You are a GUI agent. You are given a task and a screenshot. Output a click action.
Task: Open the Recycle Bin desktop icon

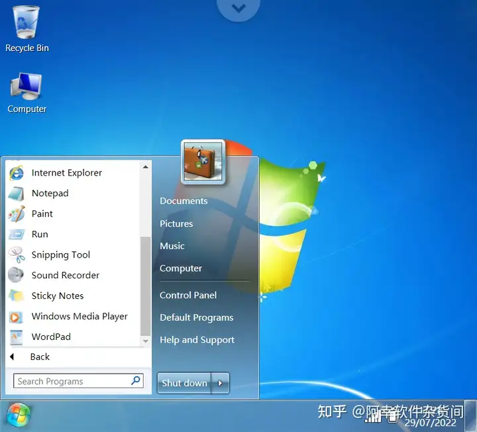pyautogui.click(x=26, y=29)
